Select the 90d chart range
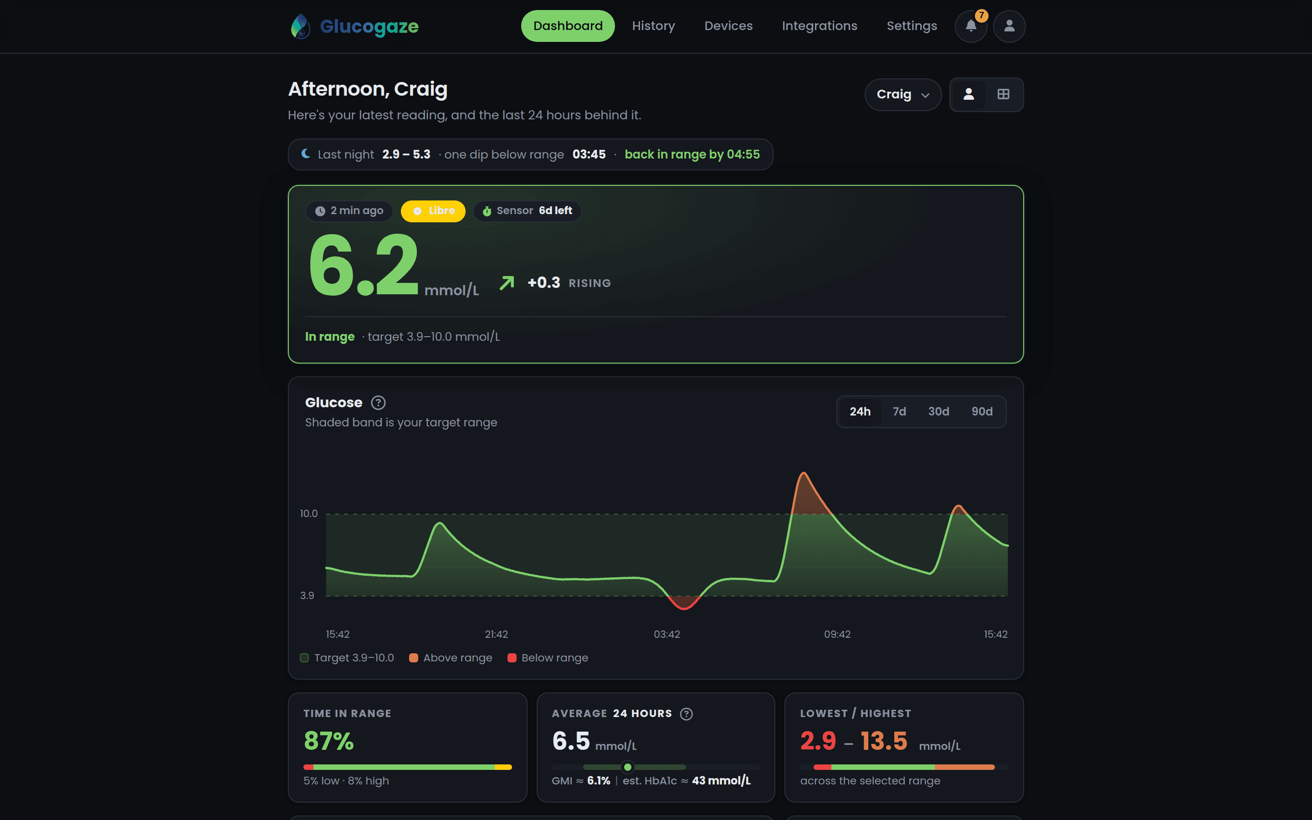Image resolution: width=1312 pixels, height=820 pixels. tap(982, 412)
